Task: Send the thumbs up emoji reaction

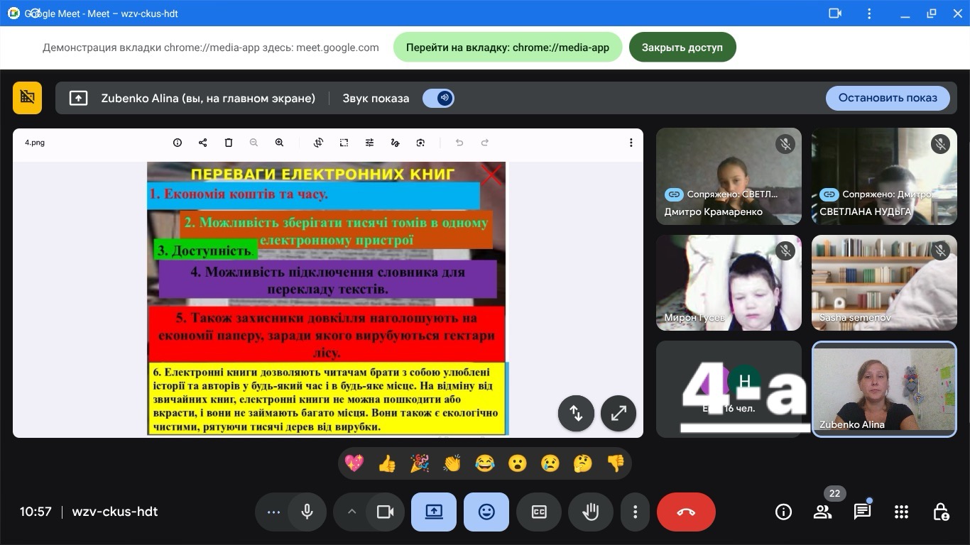Action: [387, 463]
